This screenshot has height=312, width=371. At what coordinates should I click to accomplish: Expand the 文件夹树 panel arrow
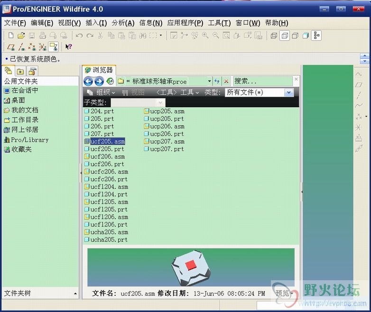click(x=75, y=294)
